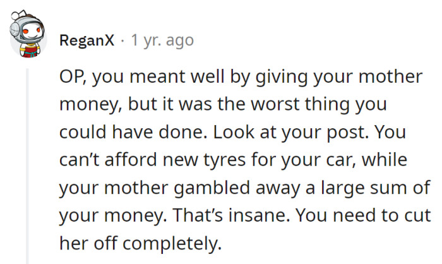Click the "1 yr. ago" timestamp
The height and width of the screenshot is (264, 442).
[162, 40]
